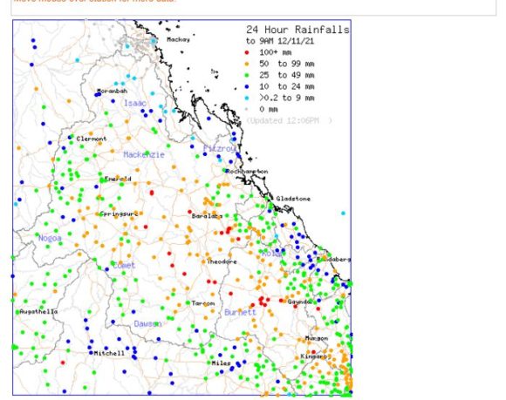The height and width of the screenshot is (400, 506).
Task: Click the Emerald town label
Action: coord(118,179)
